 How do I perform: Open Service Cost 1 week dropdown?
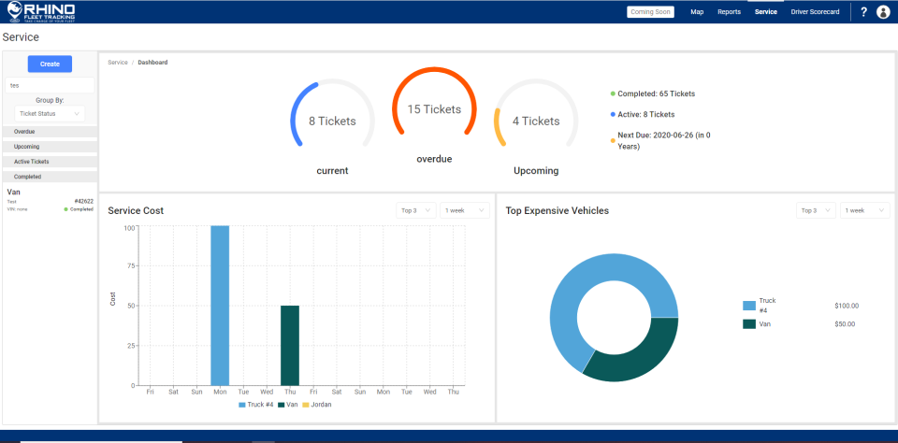(x=465, y=210)
